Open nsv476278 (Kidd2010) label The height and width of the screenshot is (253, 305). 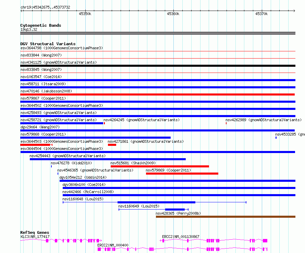(x=71, y=163)
